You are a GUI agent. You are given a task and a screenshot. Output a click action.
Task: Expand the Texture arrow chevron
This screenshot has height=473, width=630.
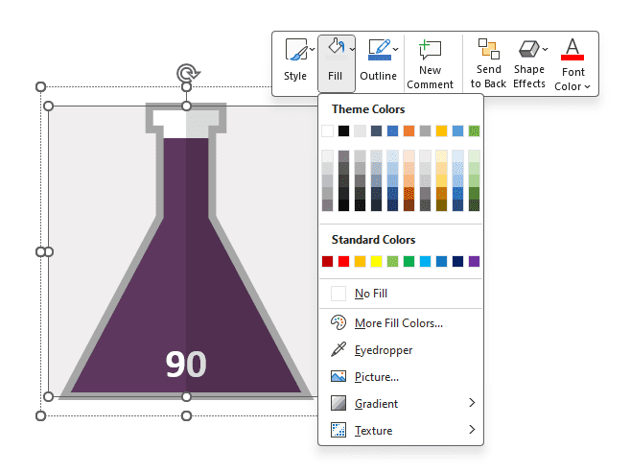472,430
